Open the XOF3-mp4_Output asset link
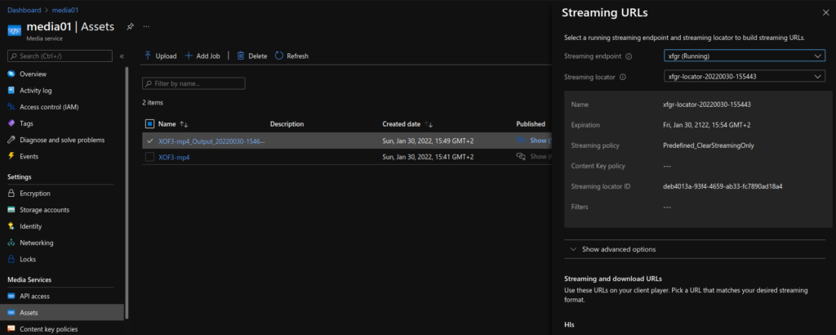The height and width of the screenshot is (335, 836). click(211, 141)
